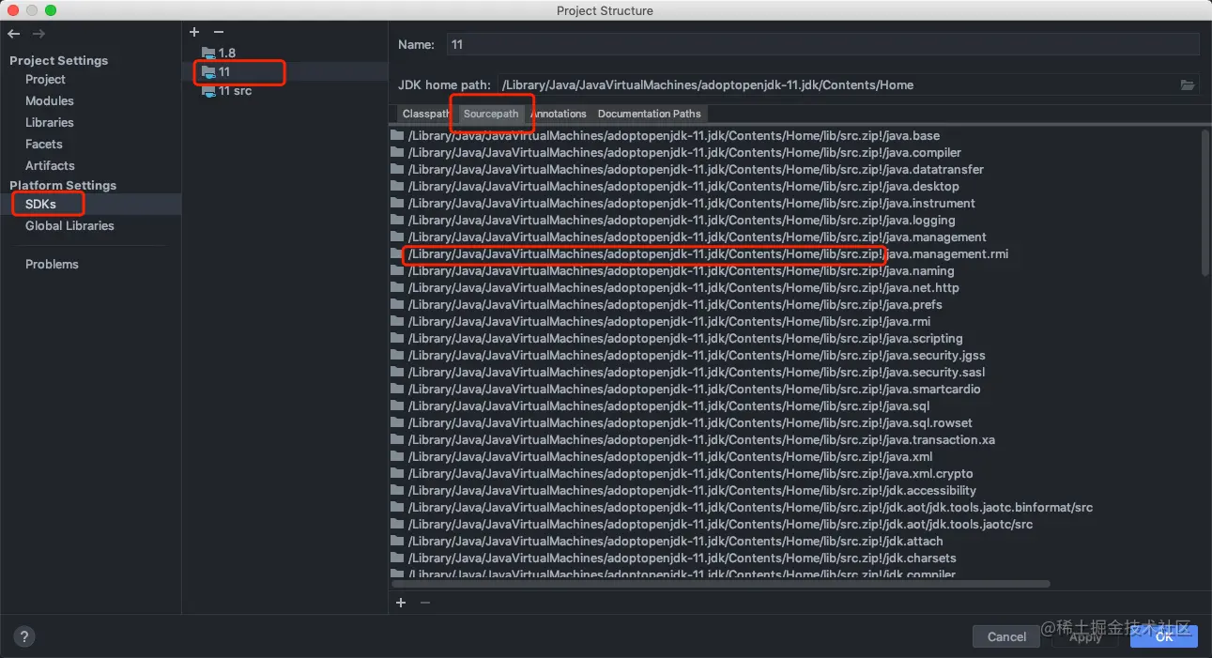This screenshot has width=1212, height=658.
Task: Select the java.security.jgss source path row
Action: (x=794, y=355)
